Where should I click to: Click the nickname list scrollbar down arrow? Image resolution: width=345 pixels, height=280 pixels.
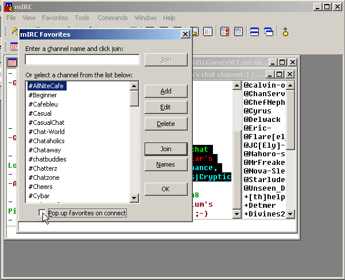290,214
